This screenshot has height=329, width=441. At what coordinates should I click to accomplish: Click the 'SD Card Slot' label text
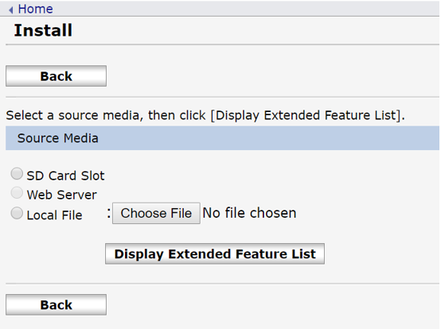click(65, 176)
